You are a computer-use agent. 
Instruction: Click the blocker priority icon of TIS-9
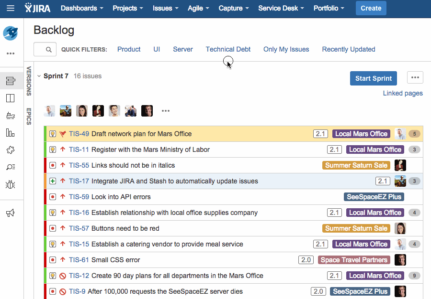click(x=63, y=292)
